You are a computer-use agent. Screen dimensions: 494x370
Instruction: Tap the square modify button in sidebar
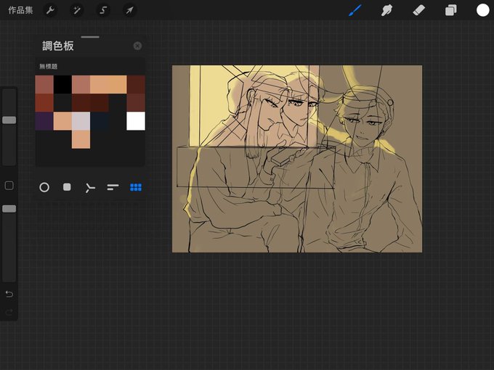[9, 185]
